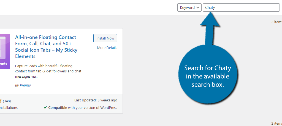Click the Compatible with your version text
This screenshot has width=282, height=126.
(x=83, y=108)
